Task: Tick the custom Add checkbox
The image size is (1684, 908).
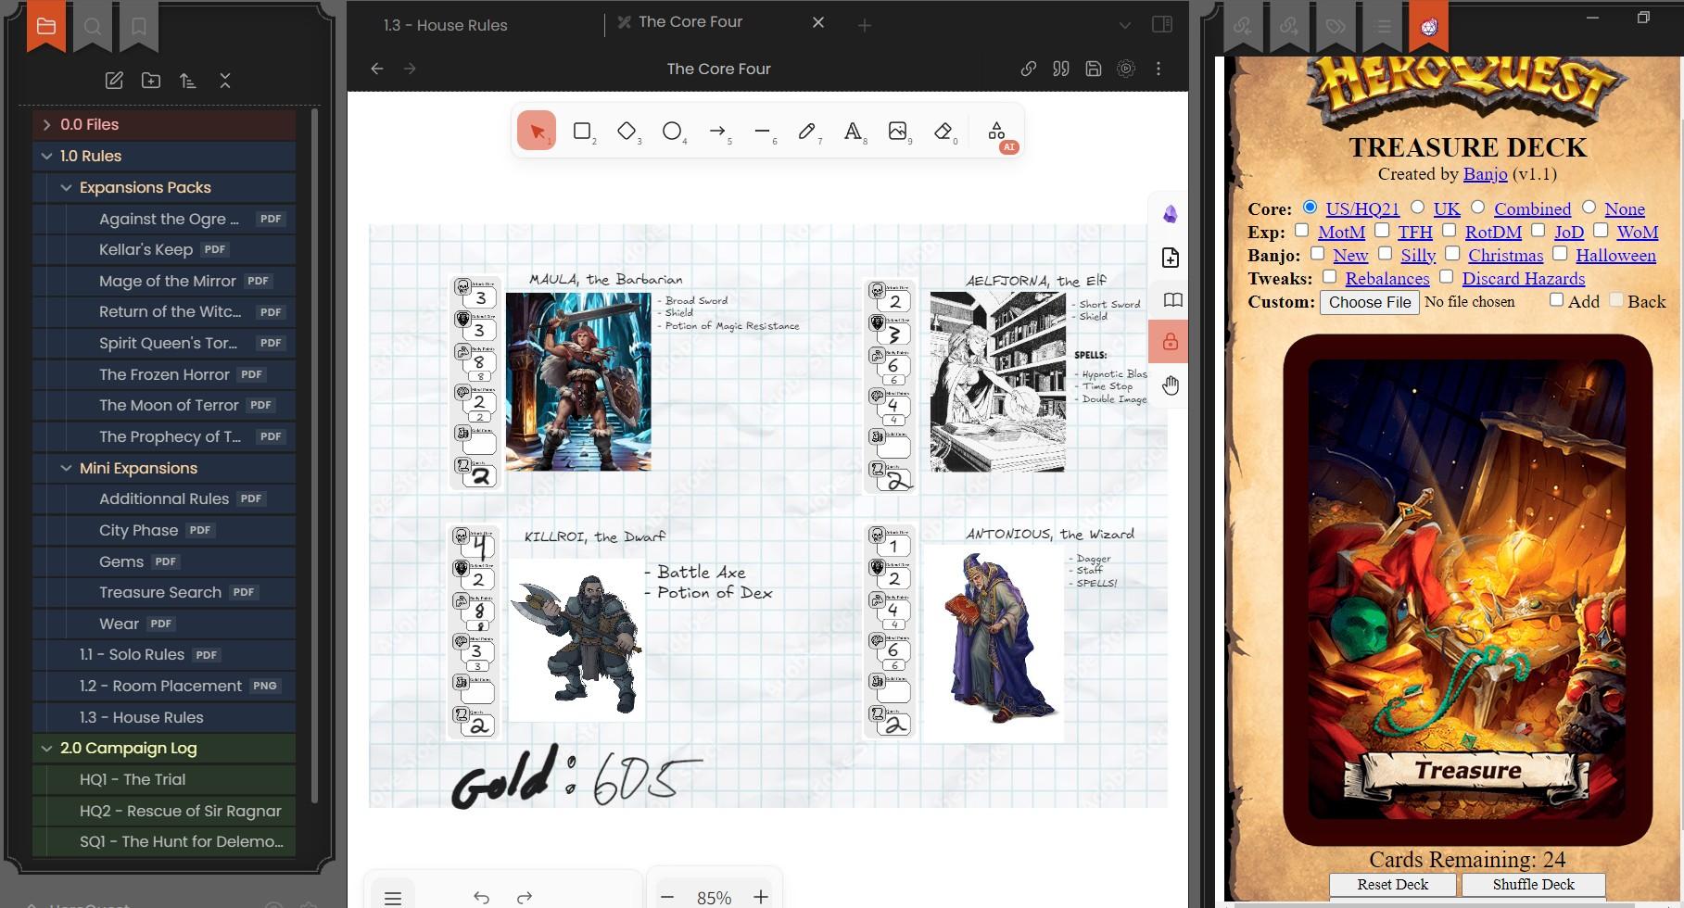Action: click(1556, 299)
